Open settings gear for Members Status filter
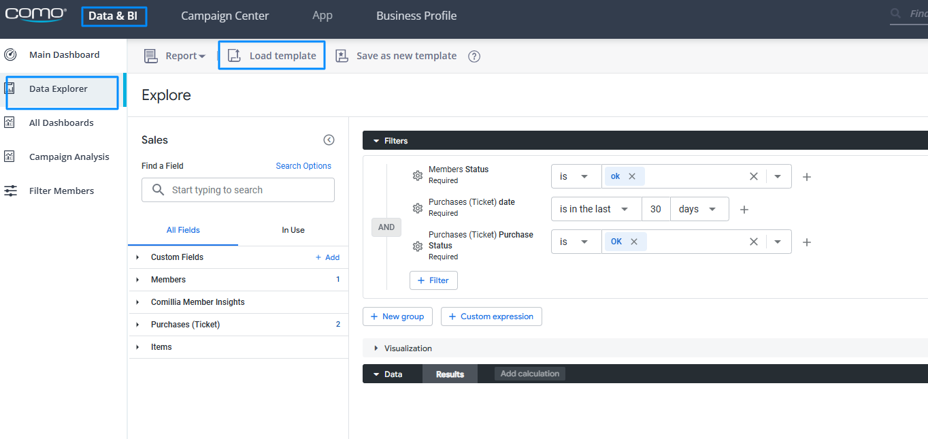 click(418, 176)
